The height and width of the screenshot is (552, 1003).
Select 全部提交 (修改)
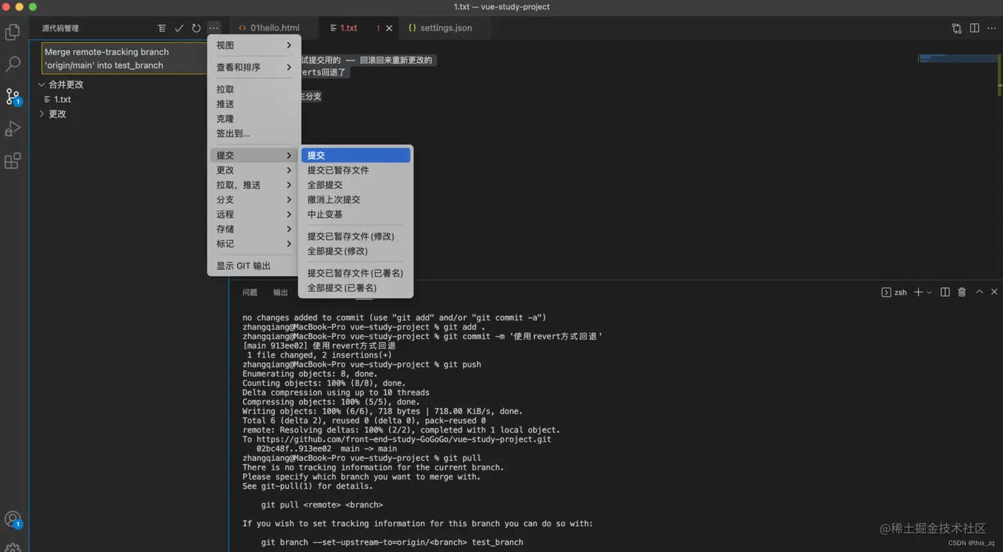pyautogui.click(x=356, y=251)
